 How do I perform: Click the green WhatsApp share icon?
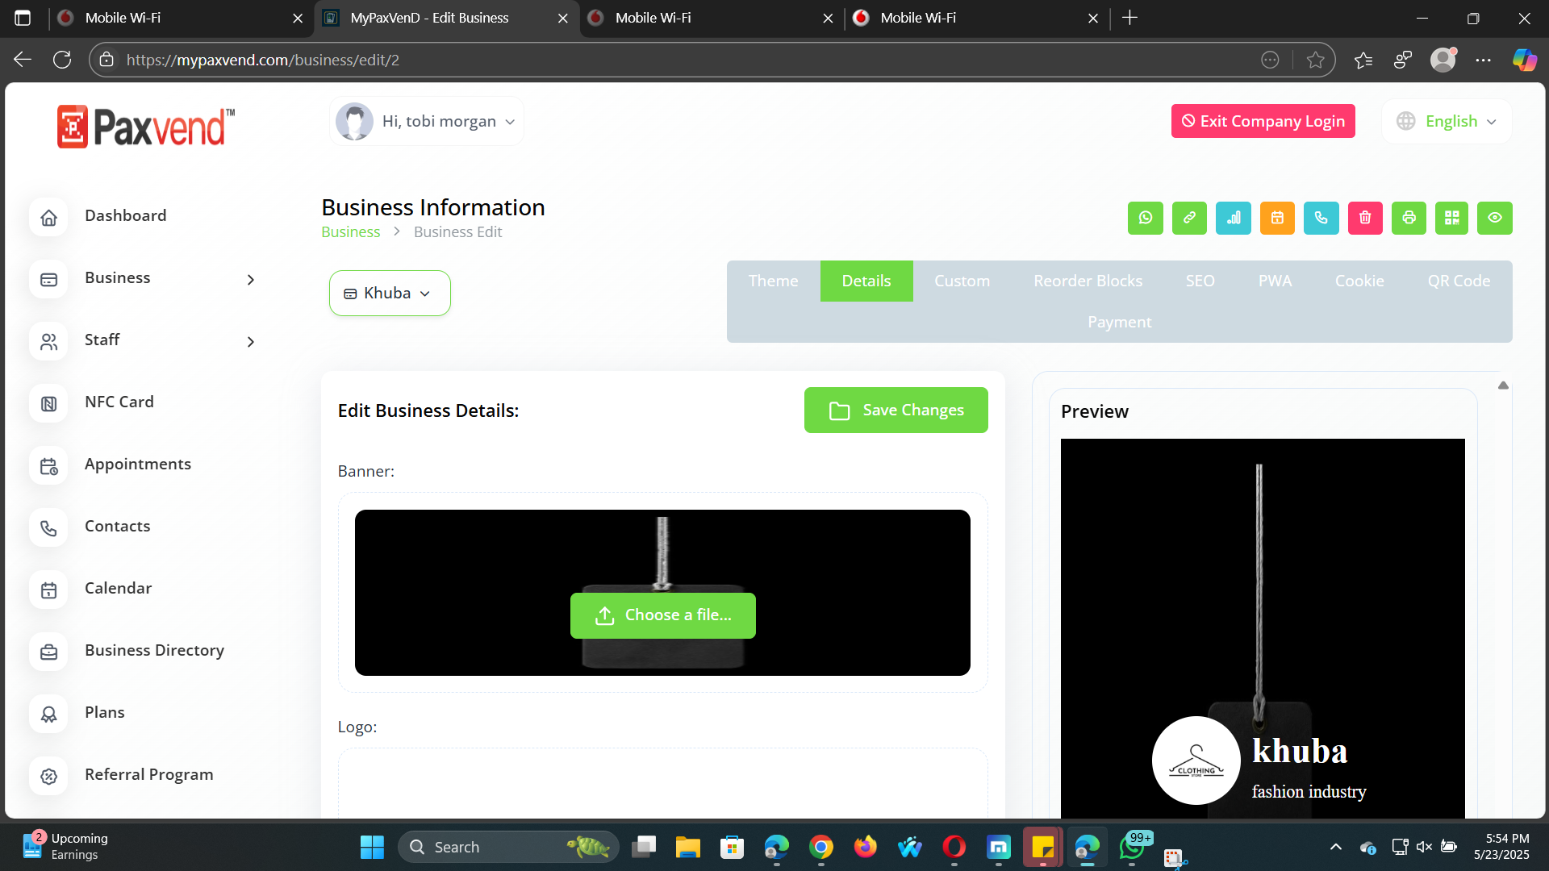(1146, 218)
